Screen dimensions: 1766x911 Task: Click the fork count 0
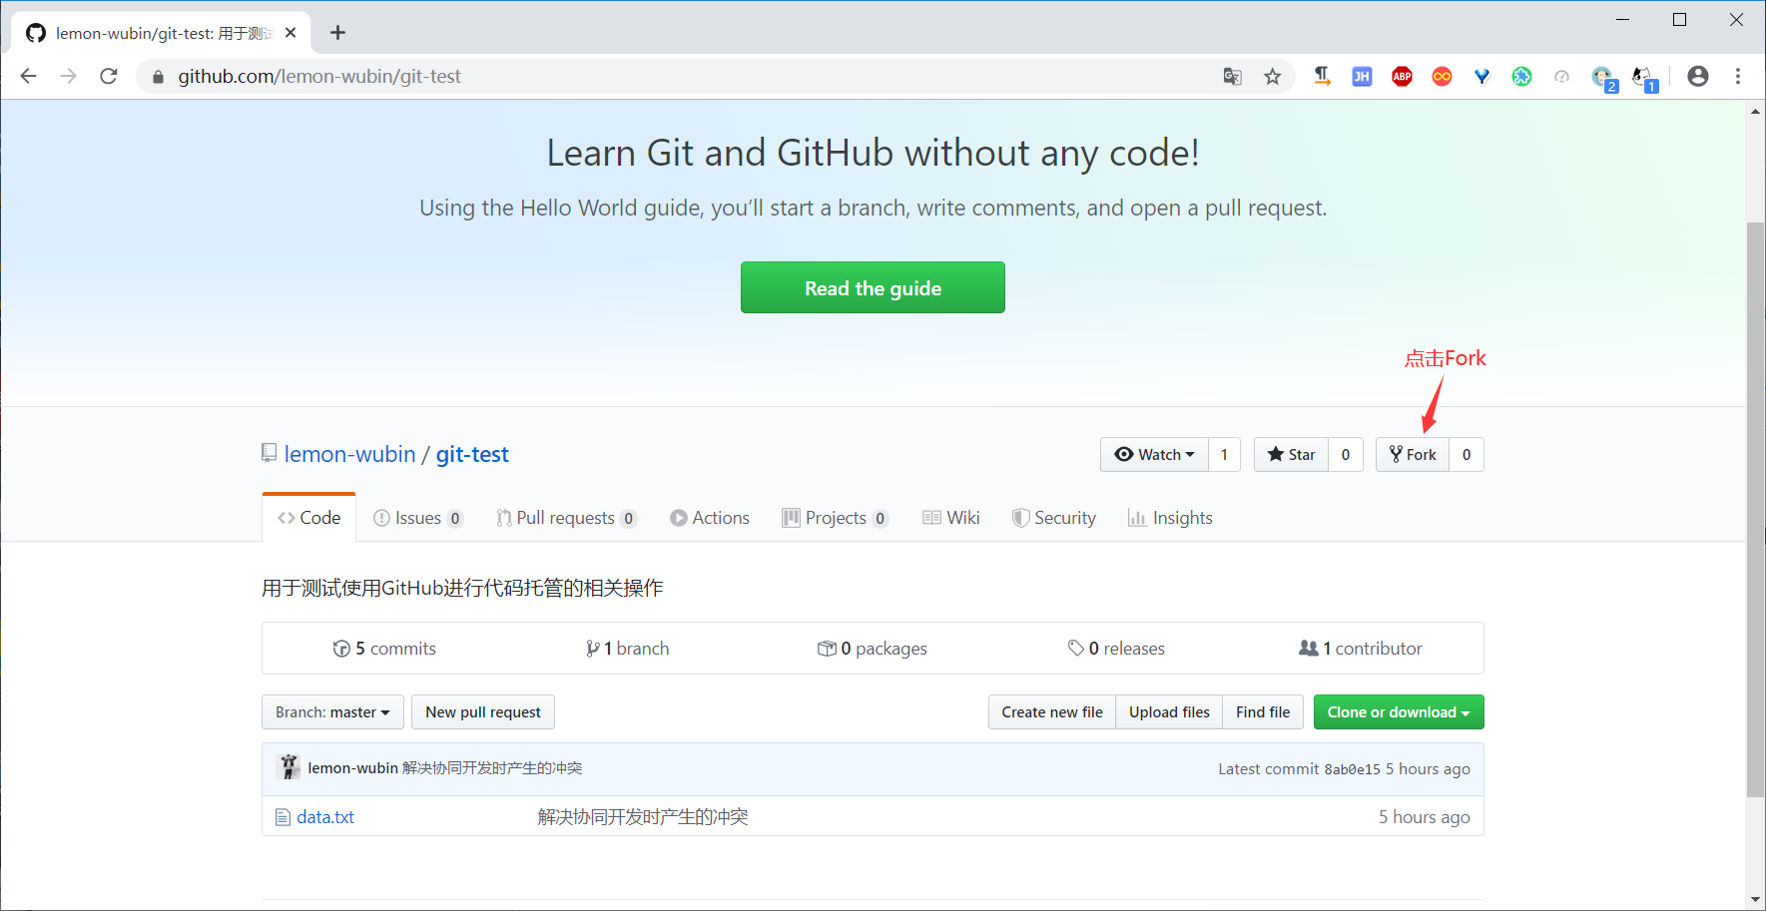[x=1467, y=455]
